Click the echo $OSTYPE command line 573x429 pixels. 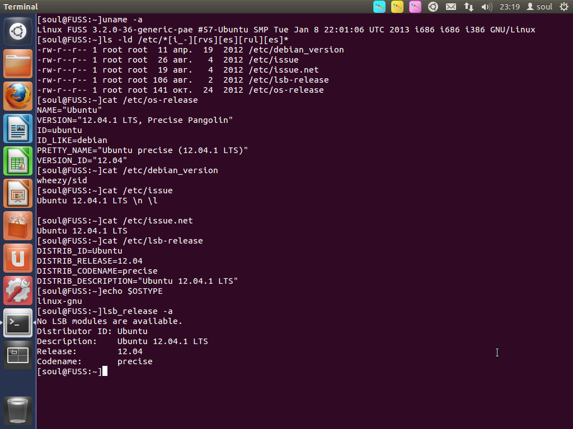pyautogui.click(x=100, y=291)
